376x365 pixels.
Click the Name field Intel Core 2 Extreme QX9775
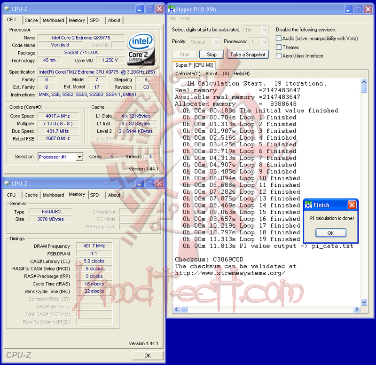pyautogui.click(x=81, y=38)
